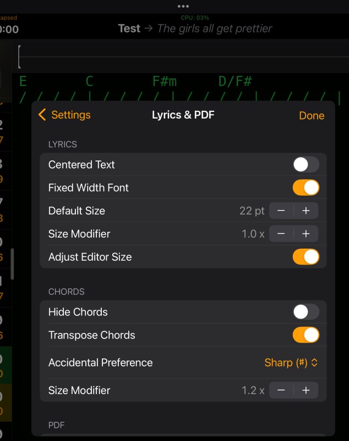Screen dimensions: 349x441
Task: Increase the chords Size Modifier value
Action: pyautogui.click(x=306, y=390)
